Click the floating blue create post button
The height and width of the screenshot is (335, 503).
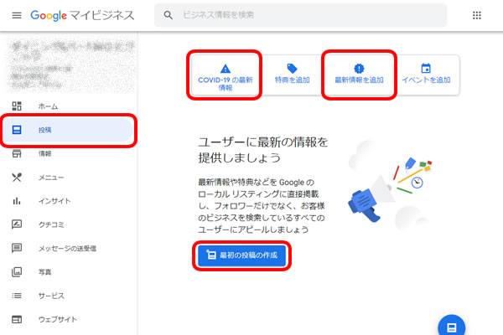pos(451,326)
